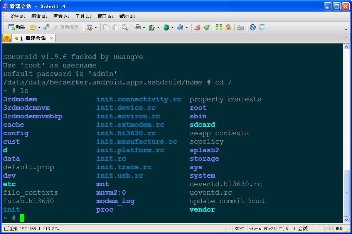This screenshot has height=234, width=352.
Task: Click the modem_log directory name
Action: pyautogui.click(x=115, y=201)
